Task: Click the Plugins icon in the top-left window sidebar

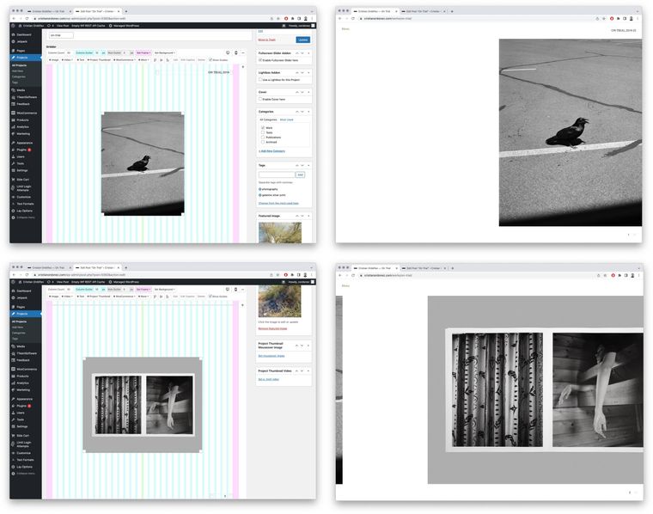Action: pyautogui.click(x=14, y=150)
